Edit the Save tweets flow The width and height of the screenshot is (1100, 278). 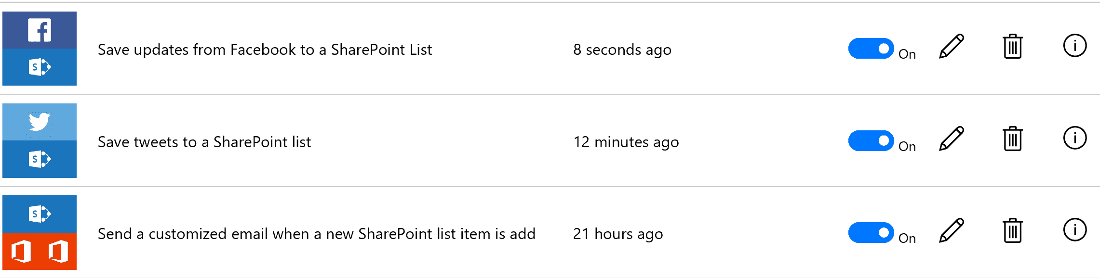tap(952, 139)
